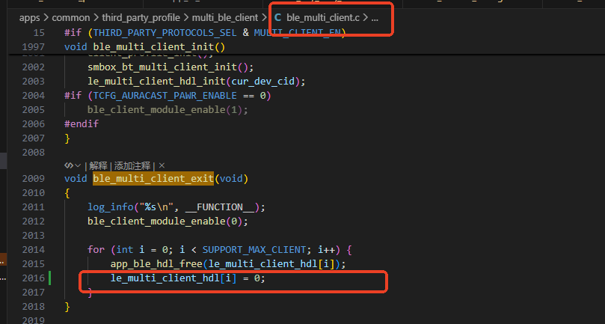Click line number 1997 in the sticky header

click(x=33, y=46)
